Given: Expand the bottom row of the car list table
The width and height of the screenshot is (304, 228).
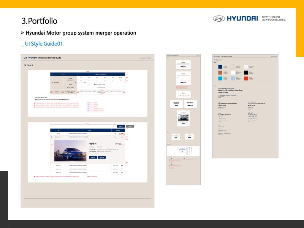Looking at the screenshot, I should click(122, 172).
